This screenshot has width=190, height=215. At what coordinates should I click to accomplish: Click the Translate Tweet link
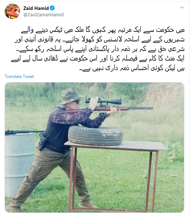point(19,77)
